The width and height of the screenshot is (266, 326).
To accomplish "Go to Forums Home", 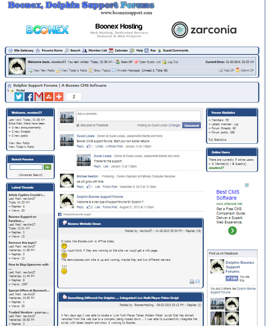I will [52, 50].
